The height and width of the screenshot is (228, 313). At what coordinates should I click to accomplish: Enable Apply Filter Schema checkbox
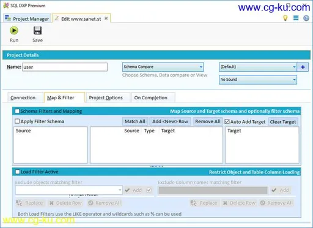coord(17,121)
